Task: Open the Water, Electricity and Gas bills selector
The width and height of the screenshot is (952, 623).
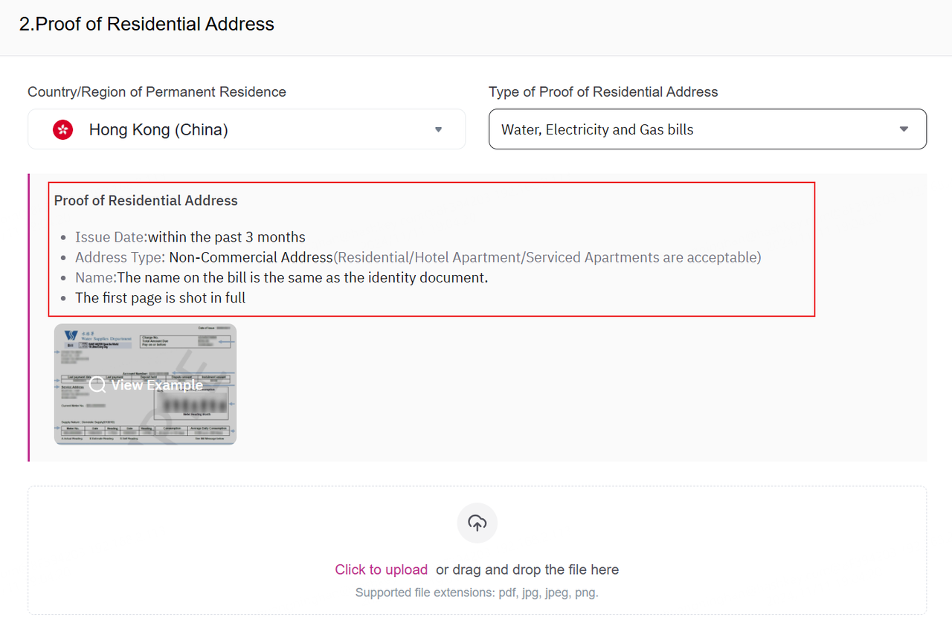Action: 707,129
